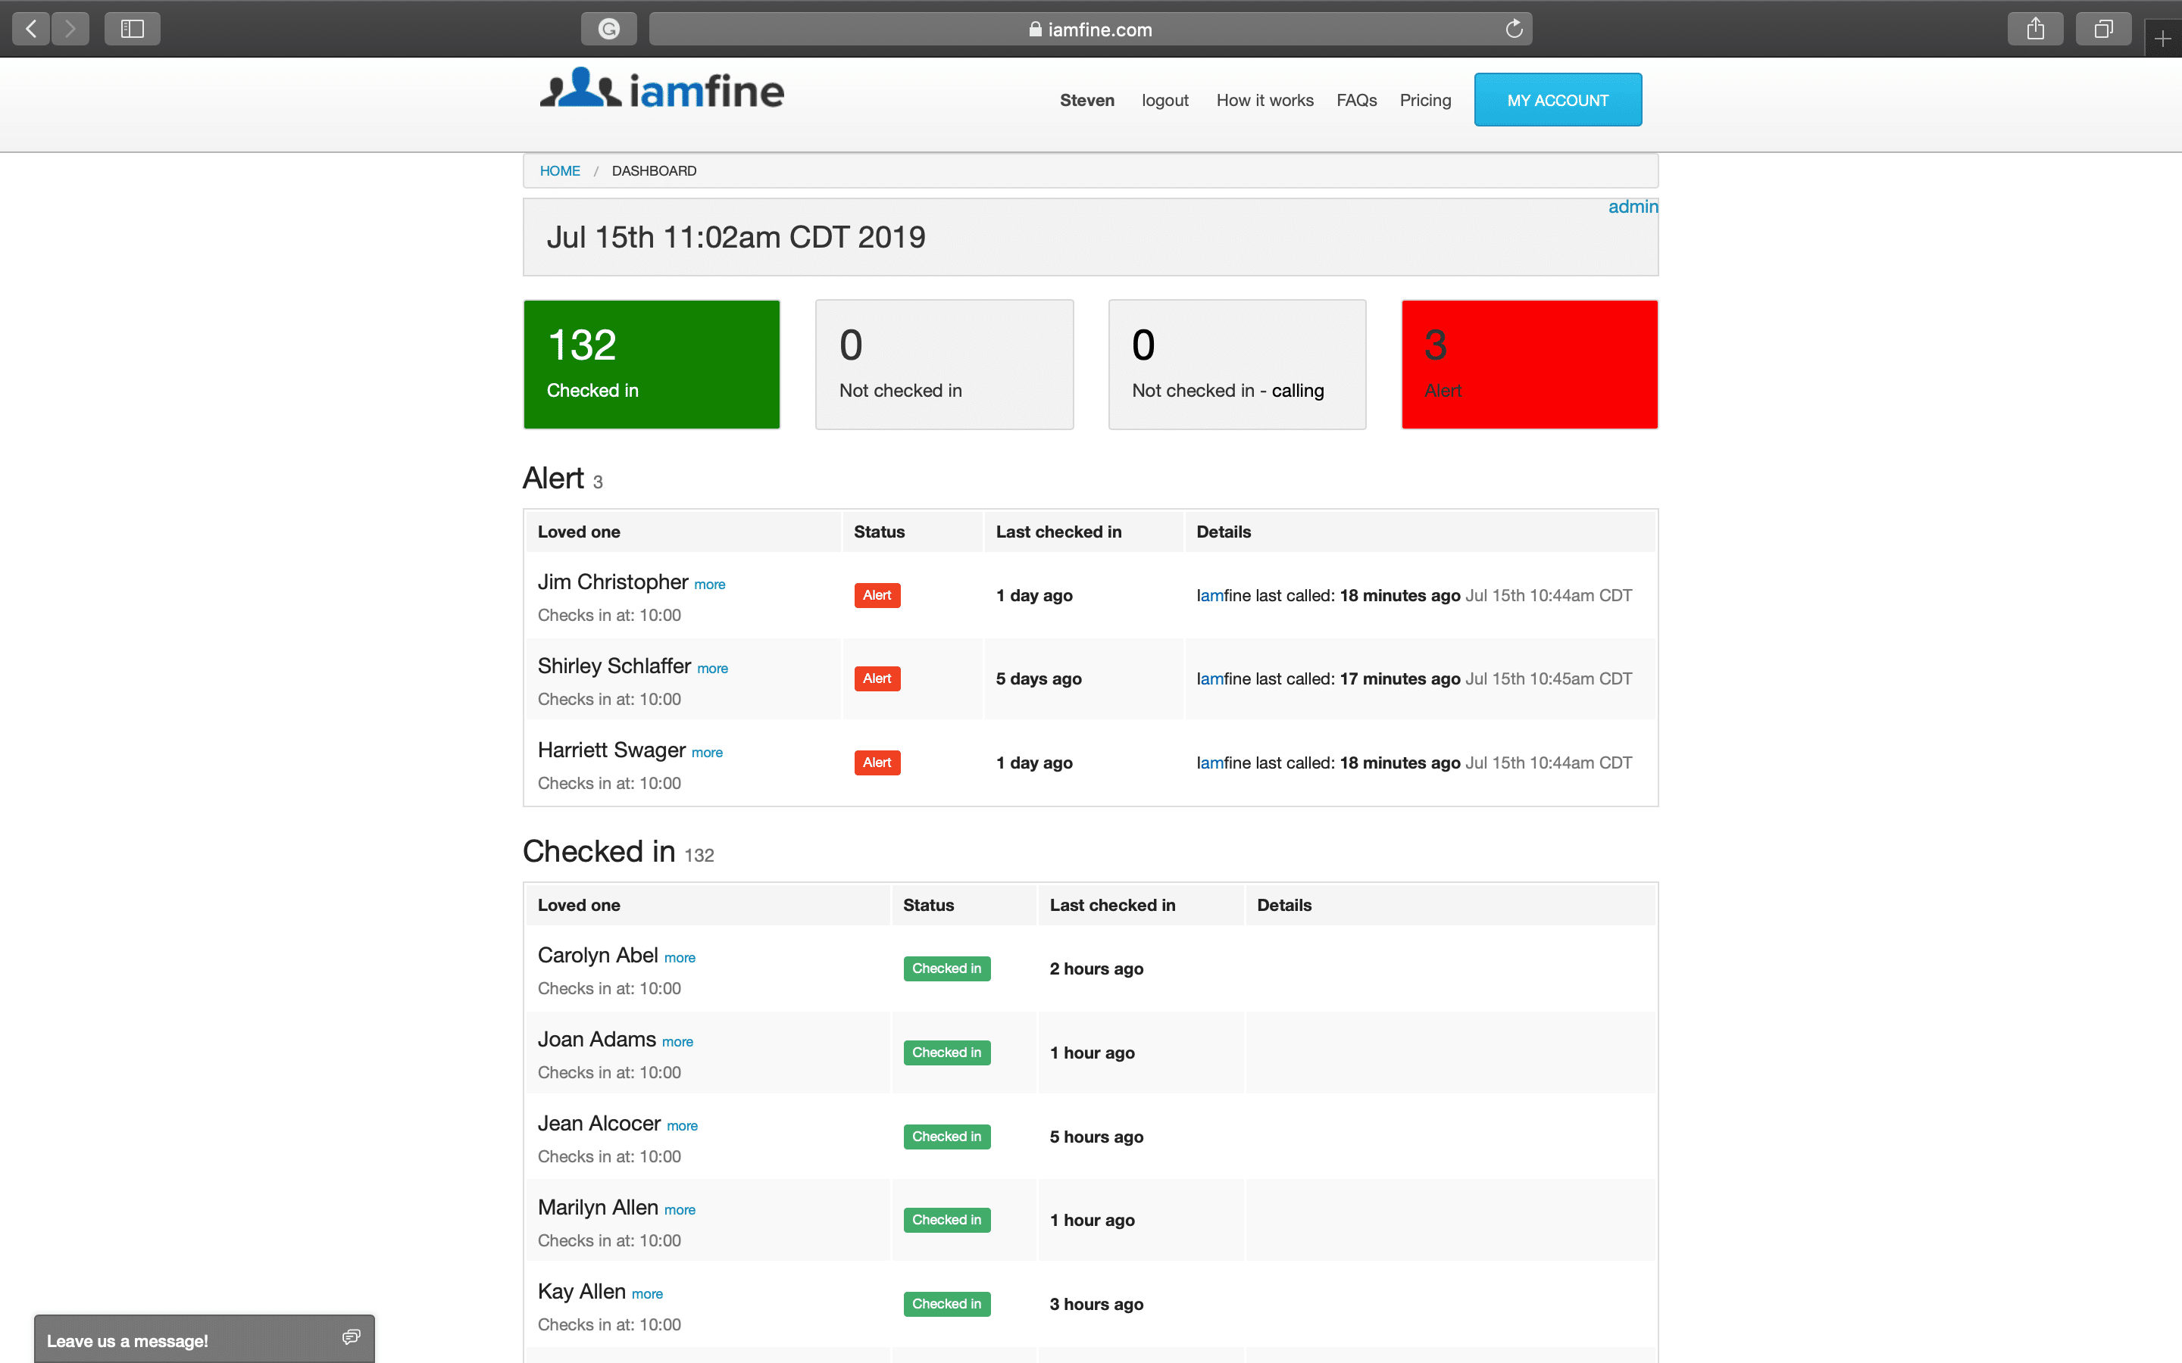Click the Iamfine link in Harriett Swager's details

pos(1224,763)
